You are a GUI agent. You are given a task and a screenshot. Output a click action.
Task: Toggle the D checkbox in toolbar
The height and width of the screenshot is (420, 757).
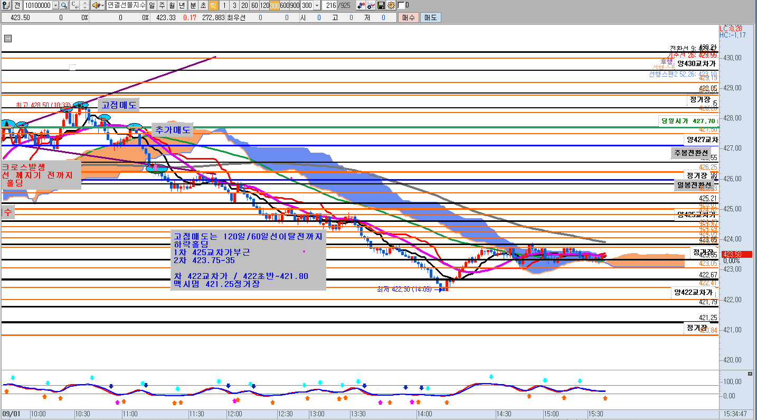(401, 5)
